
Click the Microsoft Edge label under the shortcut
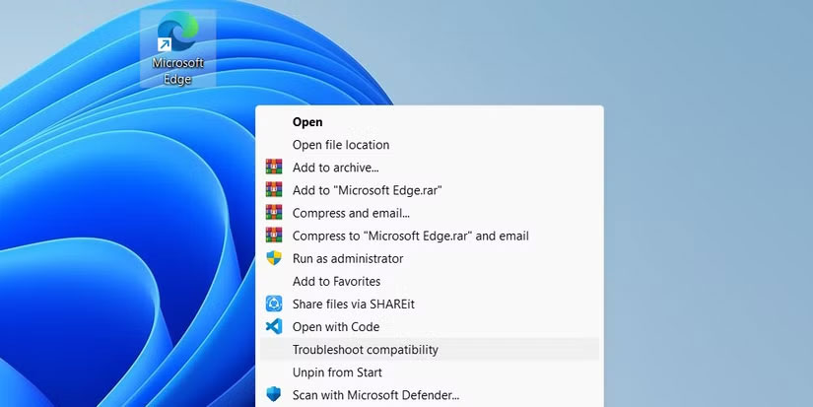click(177, 71)
